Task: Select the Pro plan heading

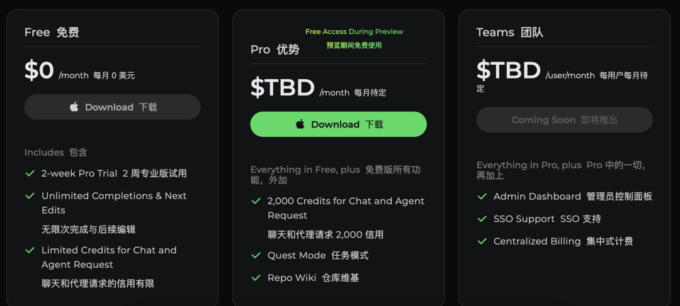Action: point(275,50)
